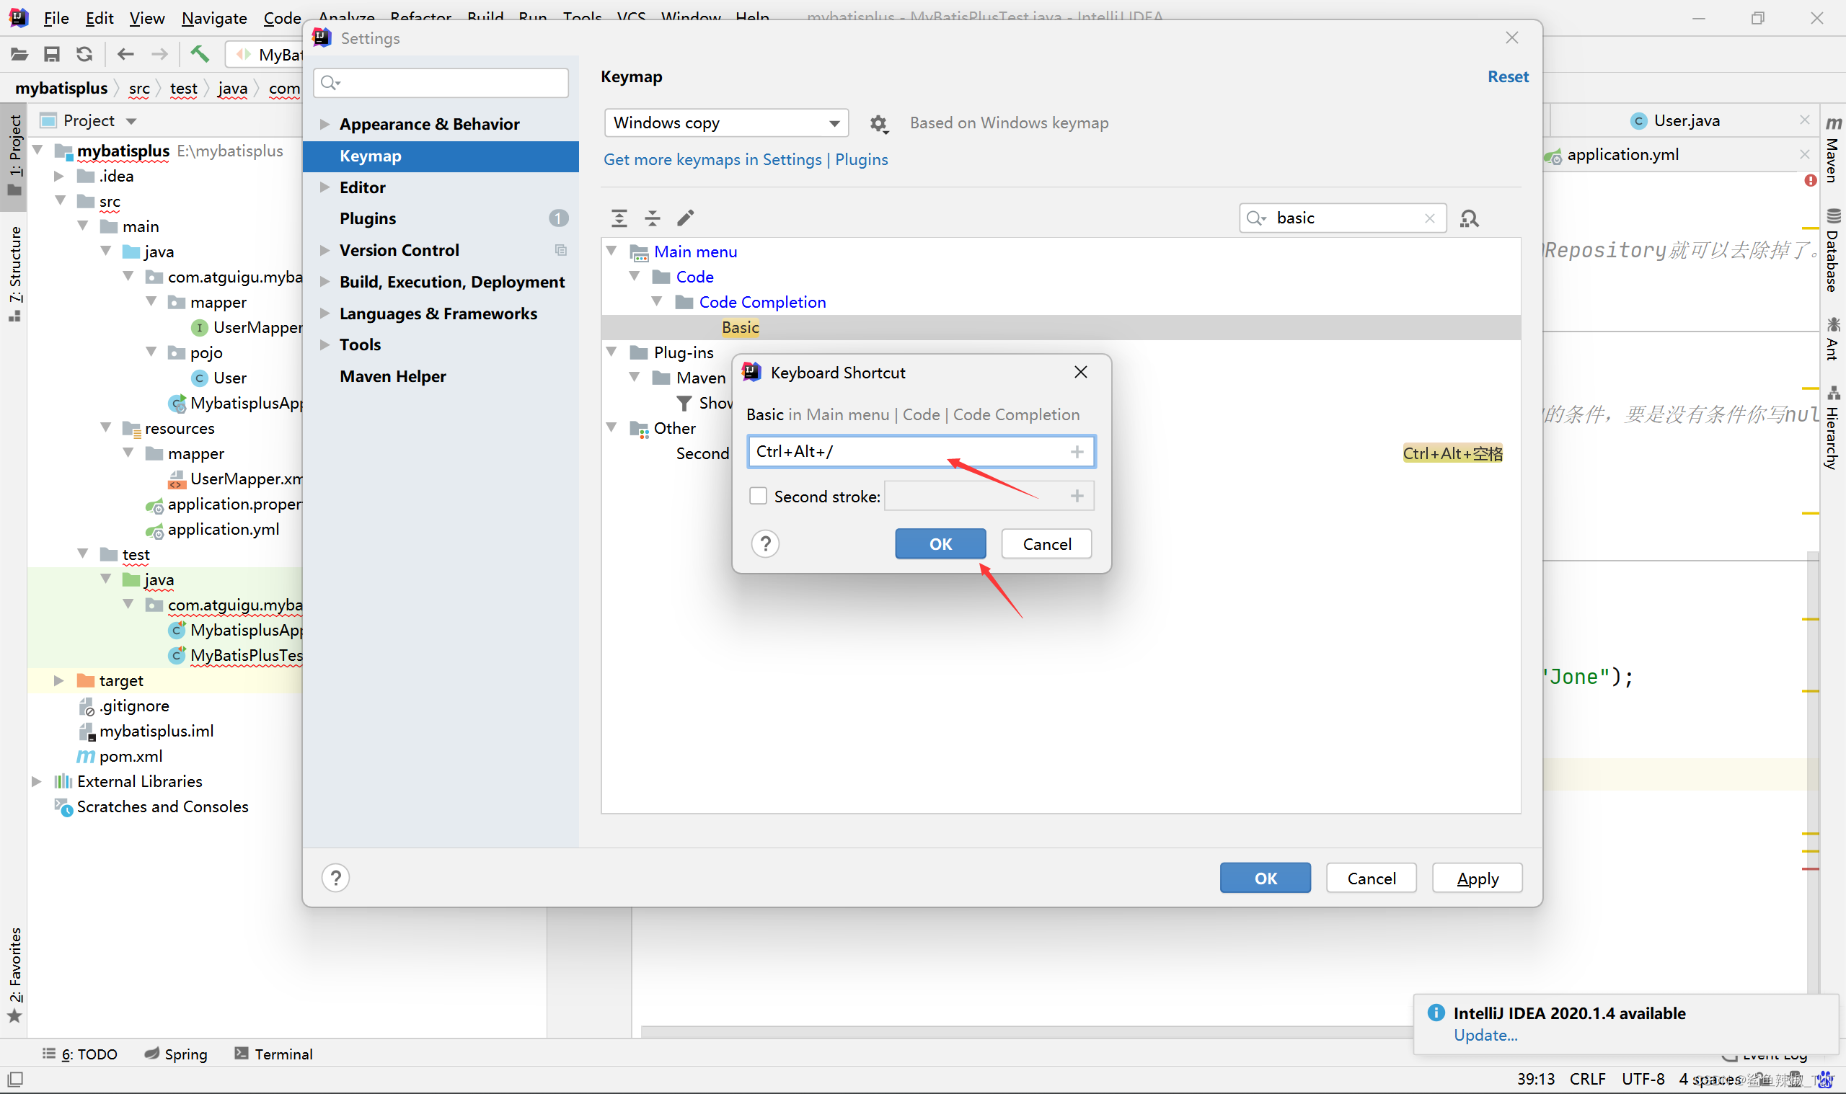Click the Back navigation arrow
The width and height of the screenshot is (1846, 1094).
pos(125,54)
